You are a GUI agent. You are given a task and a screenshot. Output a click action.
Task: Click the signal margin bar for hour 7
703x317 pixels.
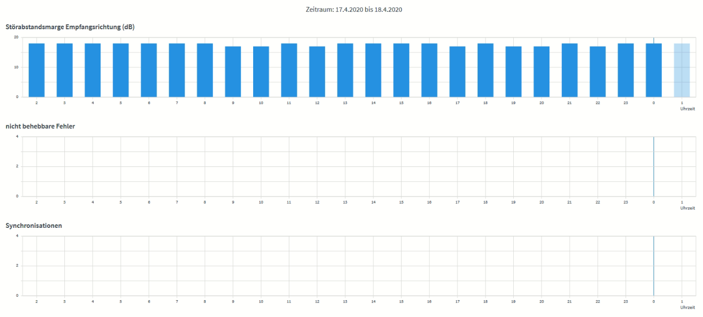(x=177, y=70)
